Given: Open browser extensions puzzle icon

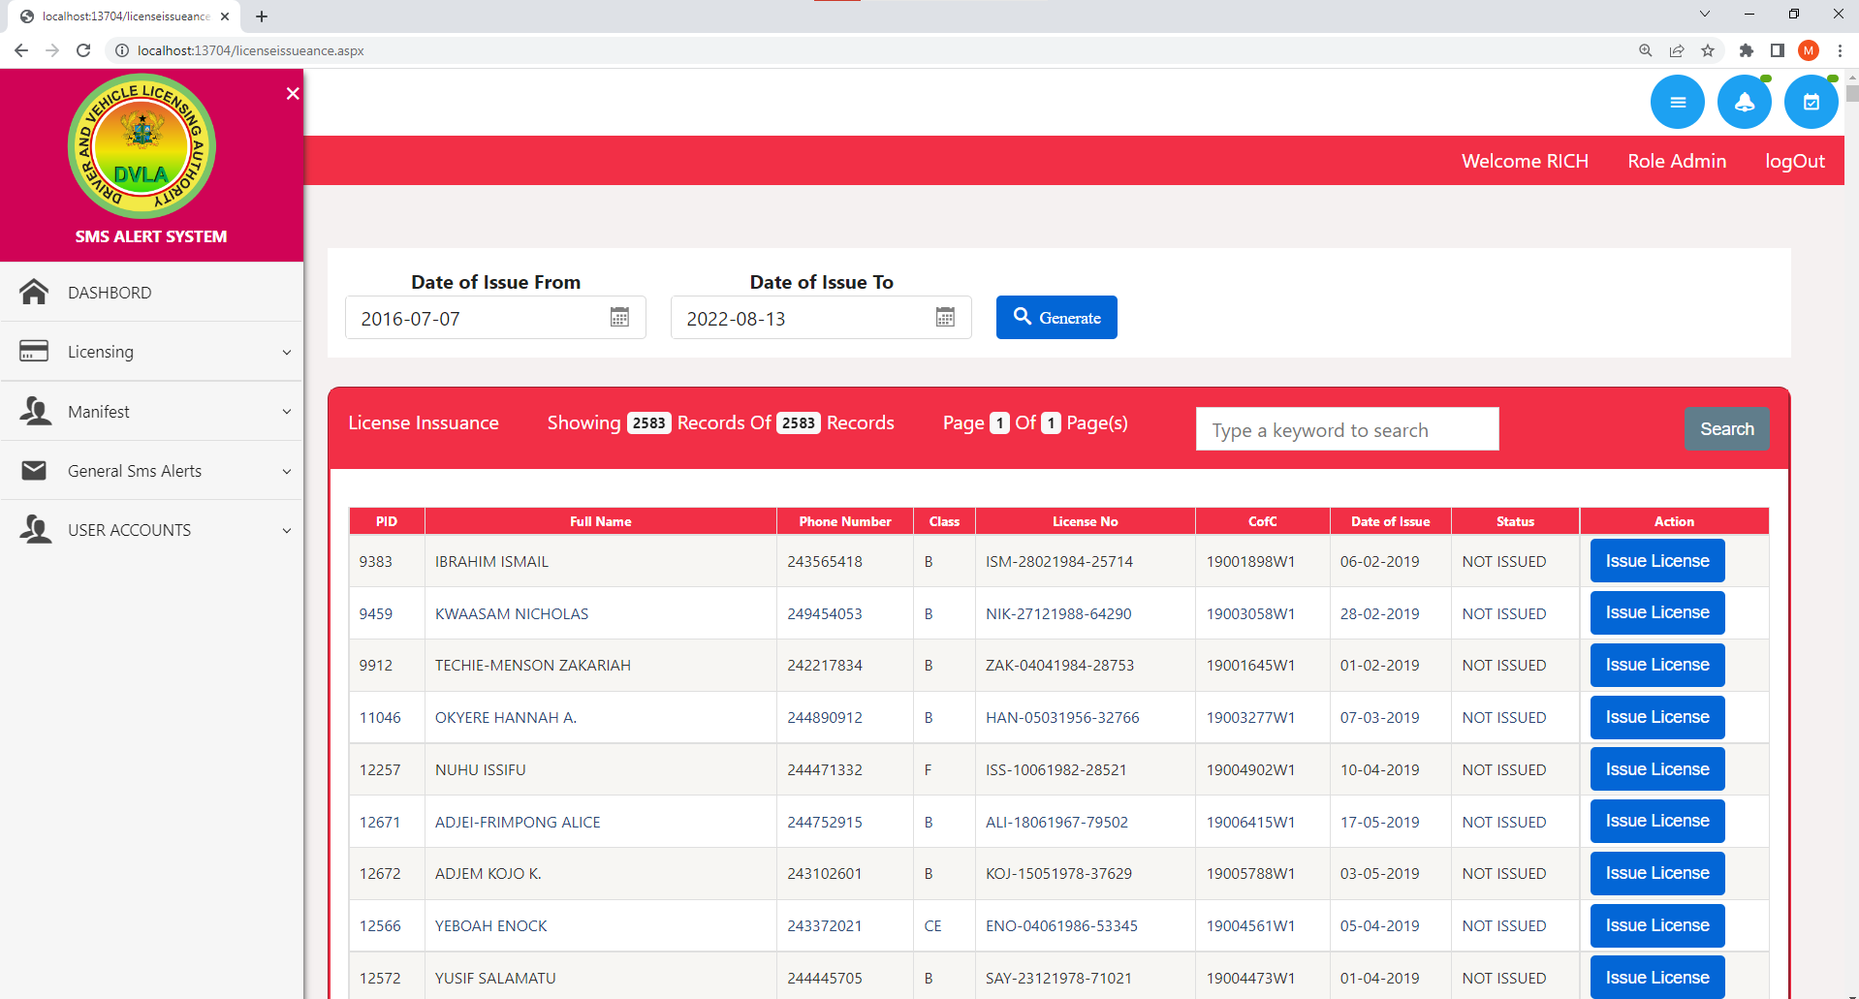Looking at the screenshot, I should click(x=1747, y=50).
